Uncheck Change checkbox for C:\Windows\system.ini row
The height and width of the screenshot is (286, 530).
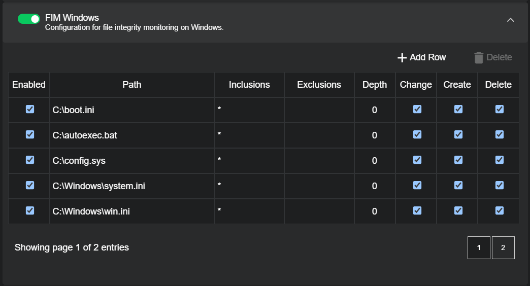pos(417,185)
